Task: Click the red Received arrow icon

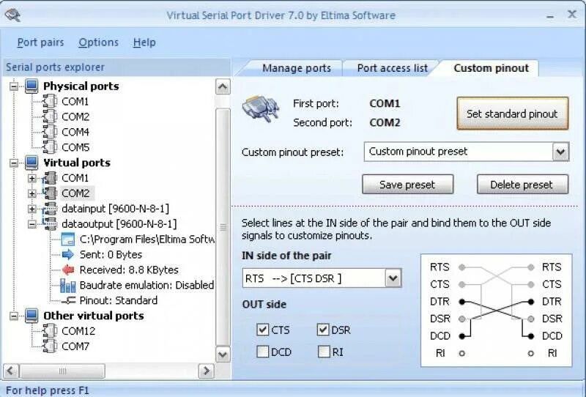Action: (68, 270)
